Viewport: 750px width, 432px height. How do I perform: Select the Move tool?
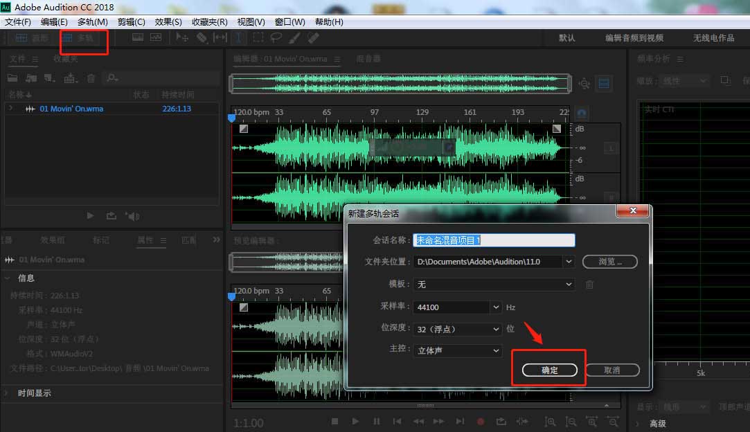(181, 37)
